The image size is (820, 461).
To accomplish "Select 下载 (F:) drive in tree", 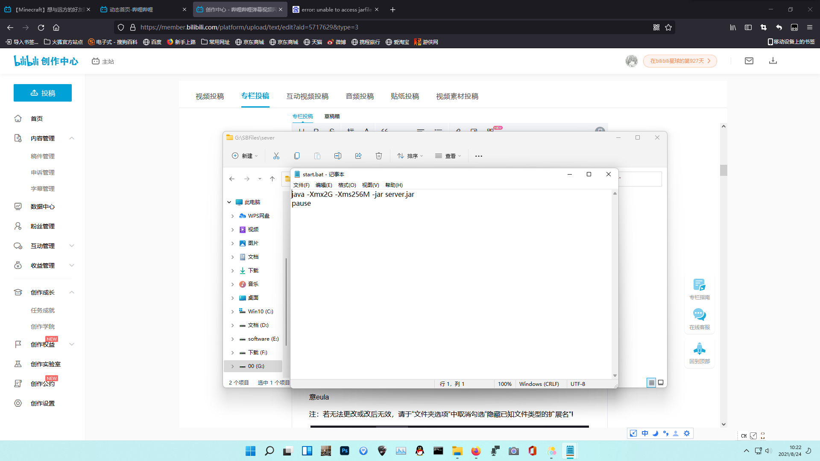I will (x=253, y=353).
